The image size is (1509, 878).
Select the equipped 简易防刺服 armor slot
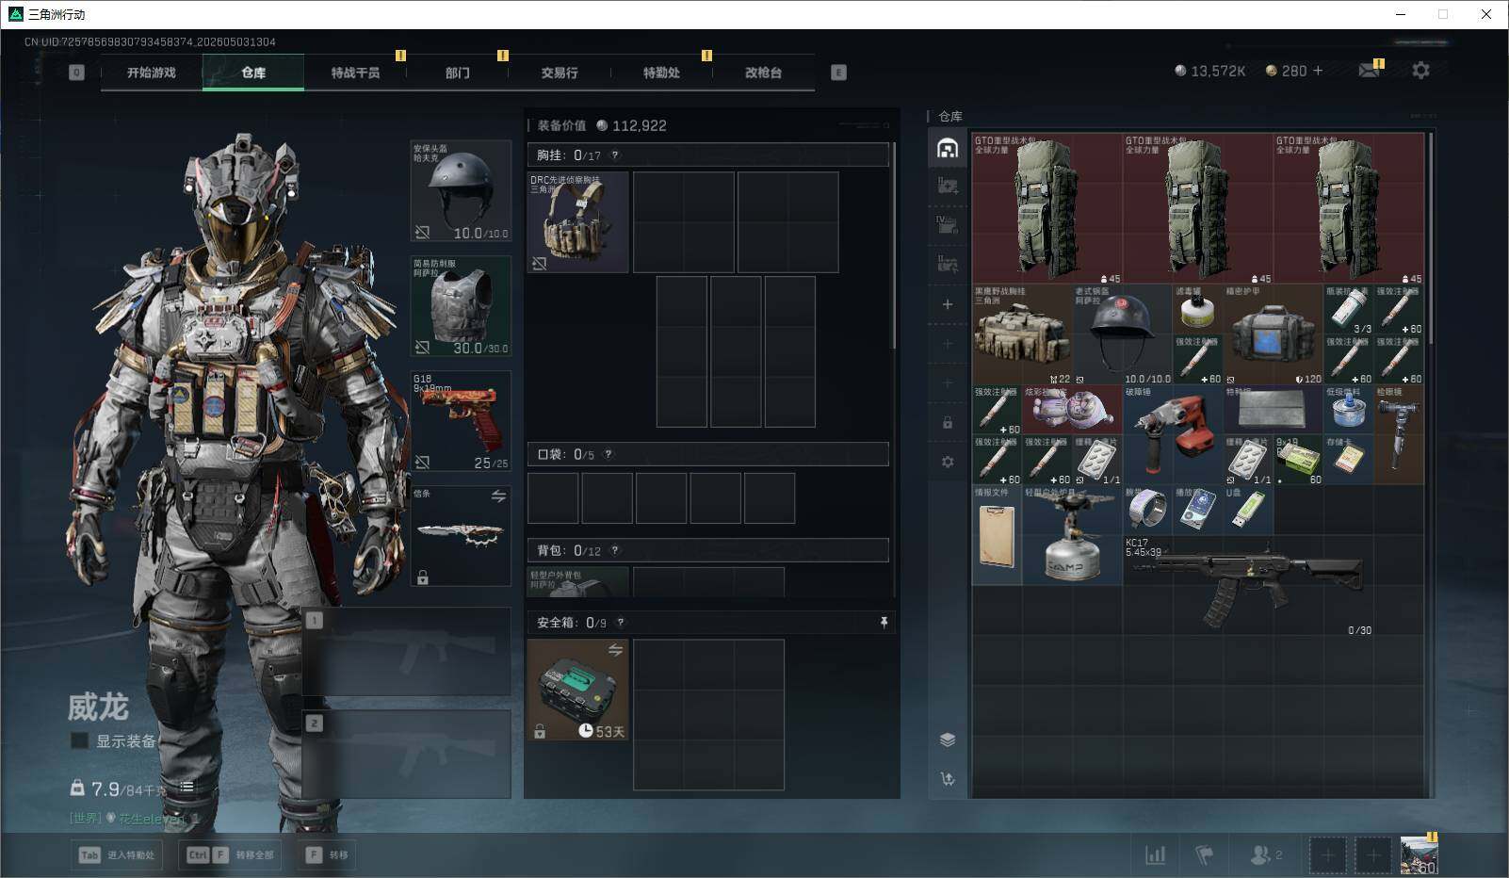tap(461, 306)
